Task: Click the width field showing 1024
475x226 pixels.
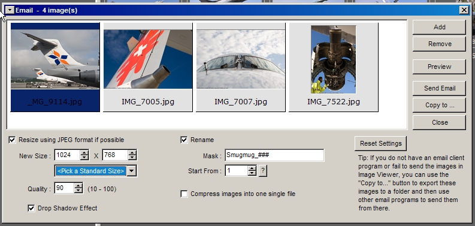Action: pyautogui.click(x=67, y=155)
